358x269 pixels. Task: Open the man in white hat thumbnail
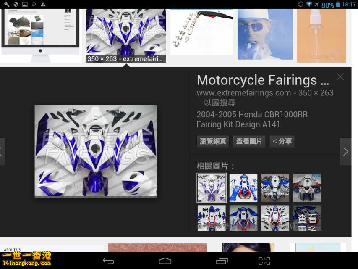tap(265, 34)
